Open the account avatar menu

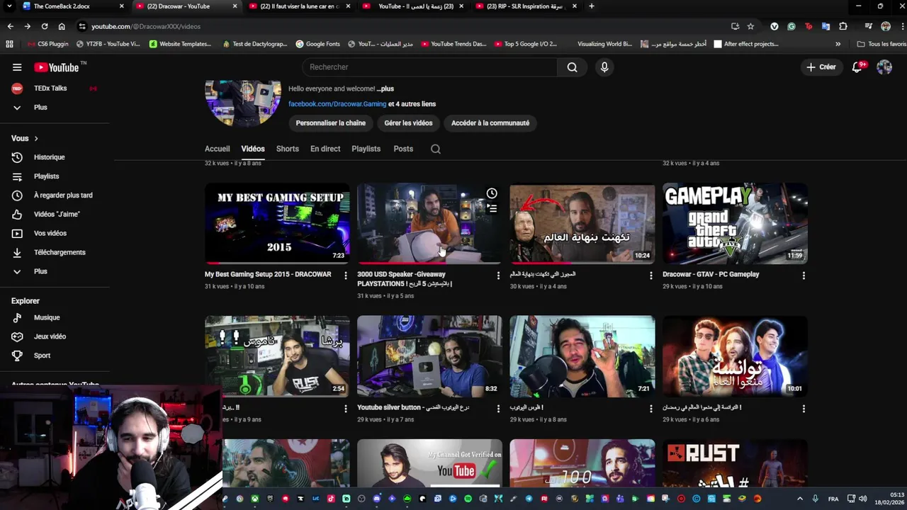pyautogui.click(x=884, y=67)
